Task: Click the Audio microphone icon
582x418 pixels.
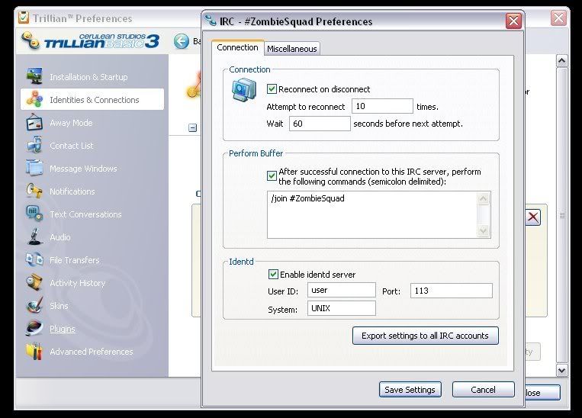Action: pos(34,236)
